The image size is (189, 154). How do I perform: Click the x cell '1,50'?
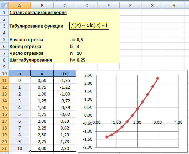[x=42, y=107]
